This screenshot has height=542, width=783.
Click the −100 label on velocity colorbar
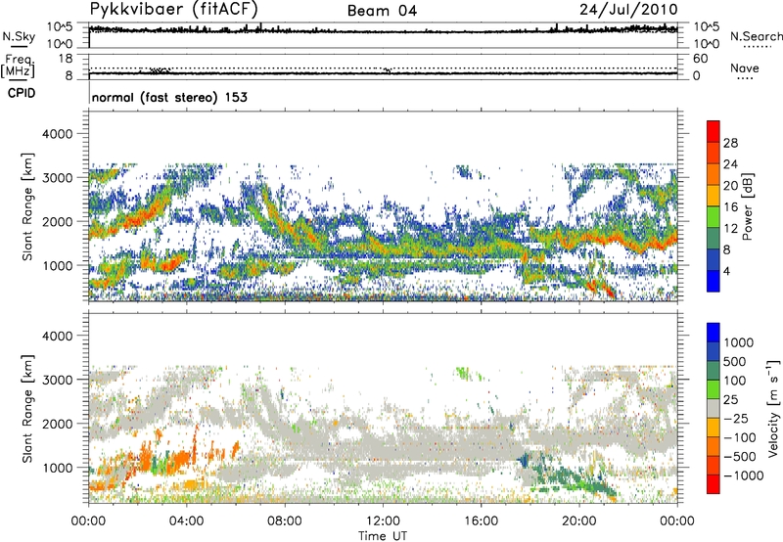tap(740, 437)
